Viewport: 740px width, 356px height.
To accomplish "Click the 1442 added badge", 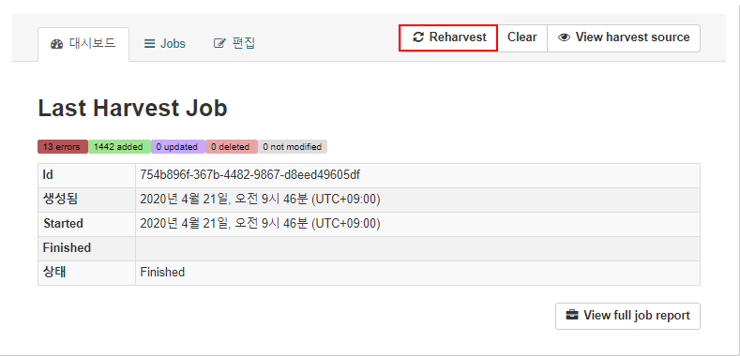I will click(x=119, y=147).
